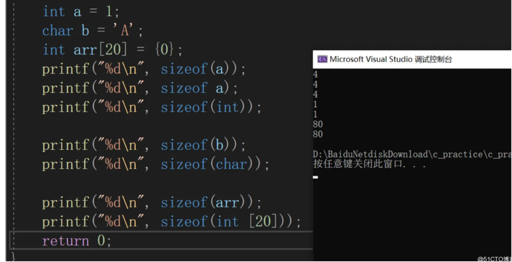This screenshot has width=512, height=262.
Task: Click the second '80' in console output
Action: point(318,134)
